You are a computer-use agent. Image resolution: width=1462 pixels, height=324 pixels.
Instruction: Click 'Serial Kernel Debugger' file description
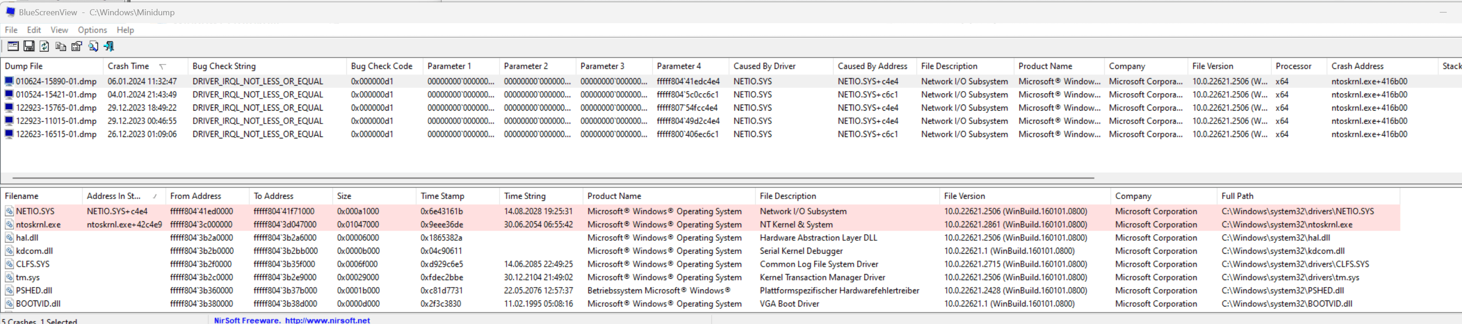pyautogui.click(x=801, y=251)
